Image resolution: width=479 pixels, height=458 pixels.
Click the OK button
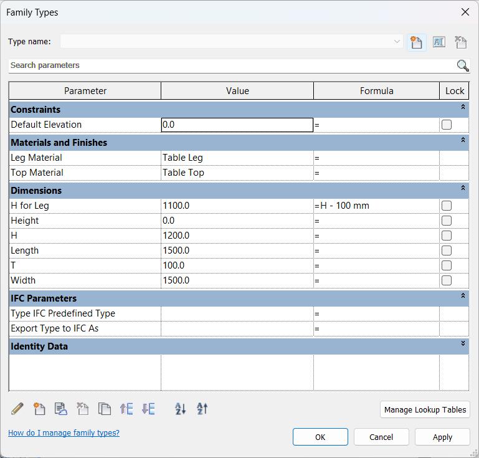320,437
